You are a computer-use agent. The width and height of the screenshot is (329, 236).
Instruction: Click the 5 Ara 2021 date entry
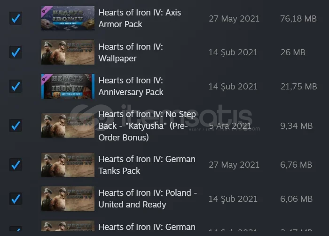point(230,126)
